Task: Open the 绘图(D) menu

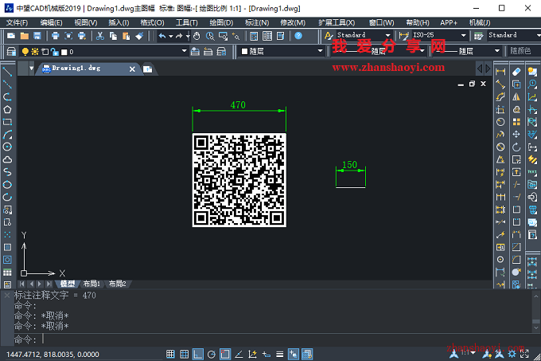Action: [221, 23]
